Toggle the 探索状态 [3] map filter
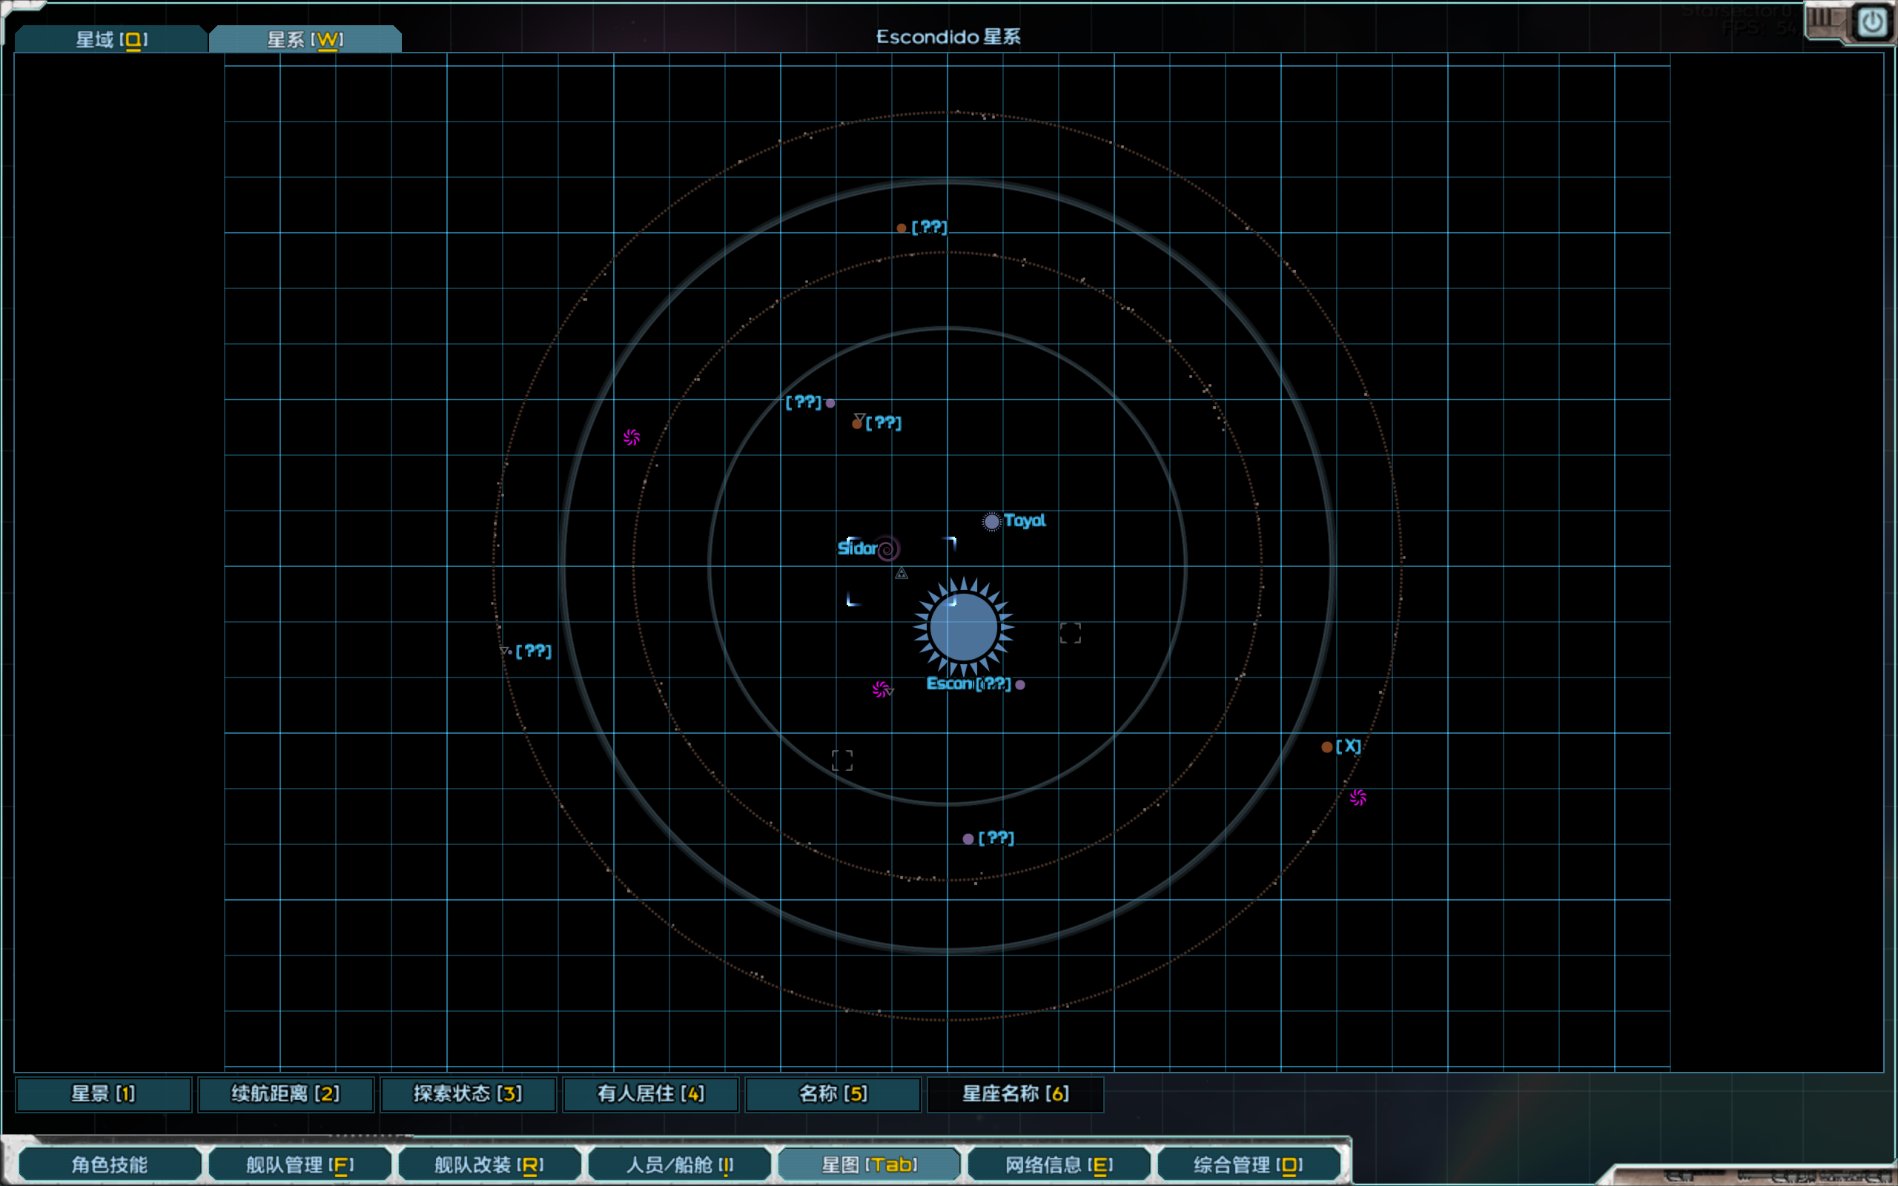 [469, 1094]
